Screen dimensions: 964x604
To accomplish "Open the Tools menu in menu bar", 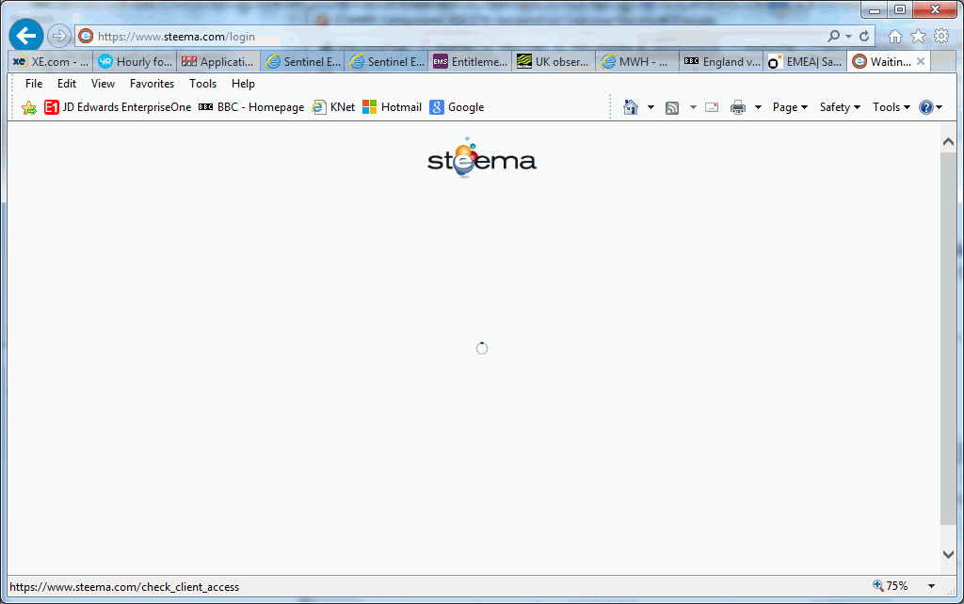I will [203, 84].
